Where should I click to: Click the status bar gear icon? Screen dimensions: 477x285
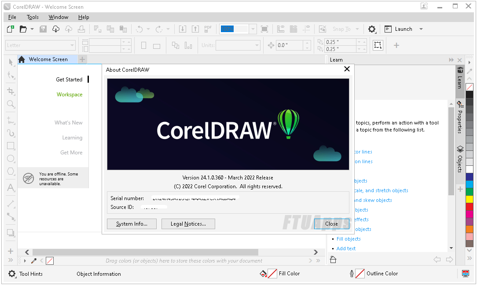click(x=12, y=274)
